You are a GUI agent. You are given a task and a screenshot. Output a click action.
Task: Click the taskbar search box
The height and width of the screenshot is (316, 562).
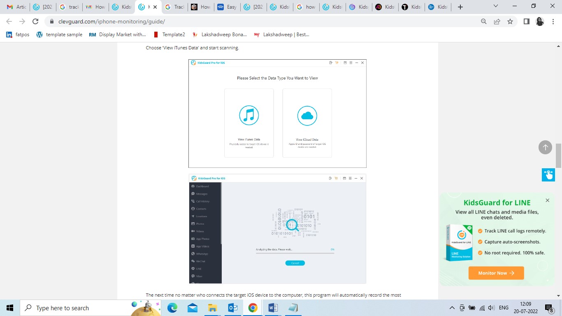pos(91,308)
